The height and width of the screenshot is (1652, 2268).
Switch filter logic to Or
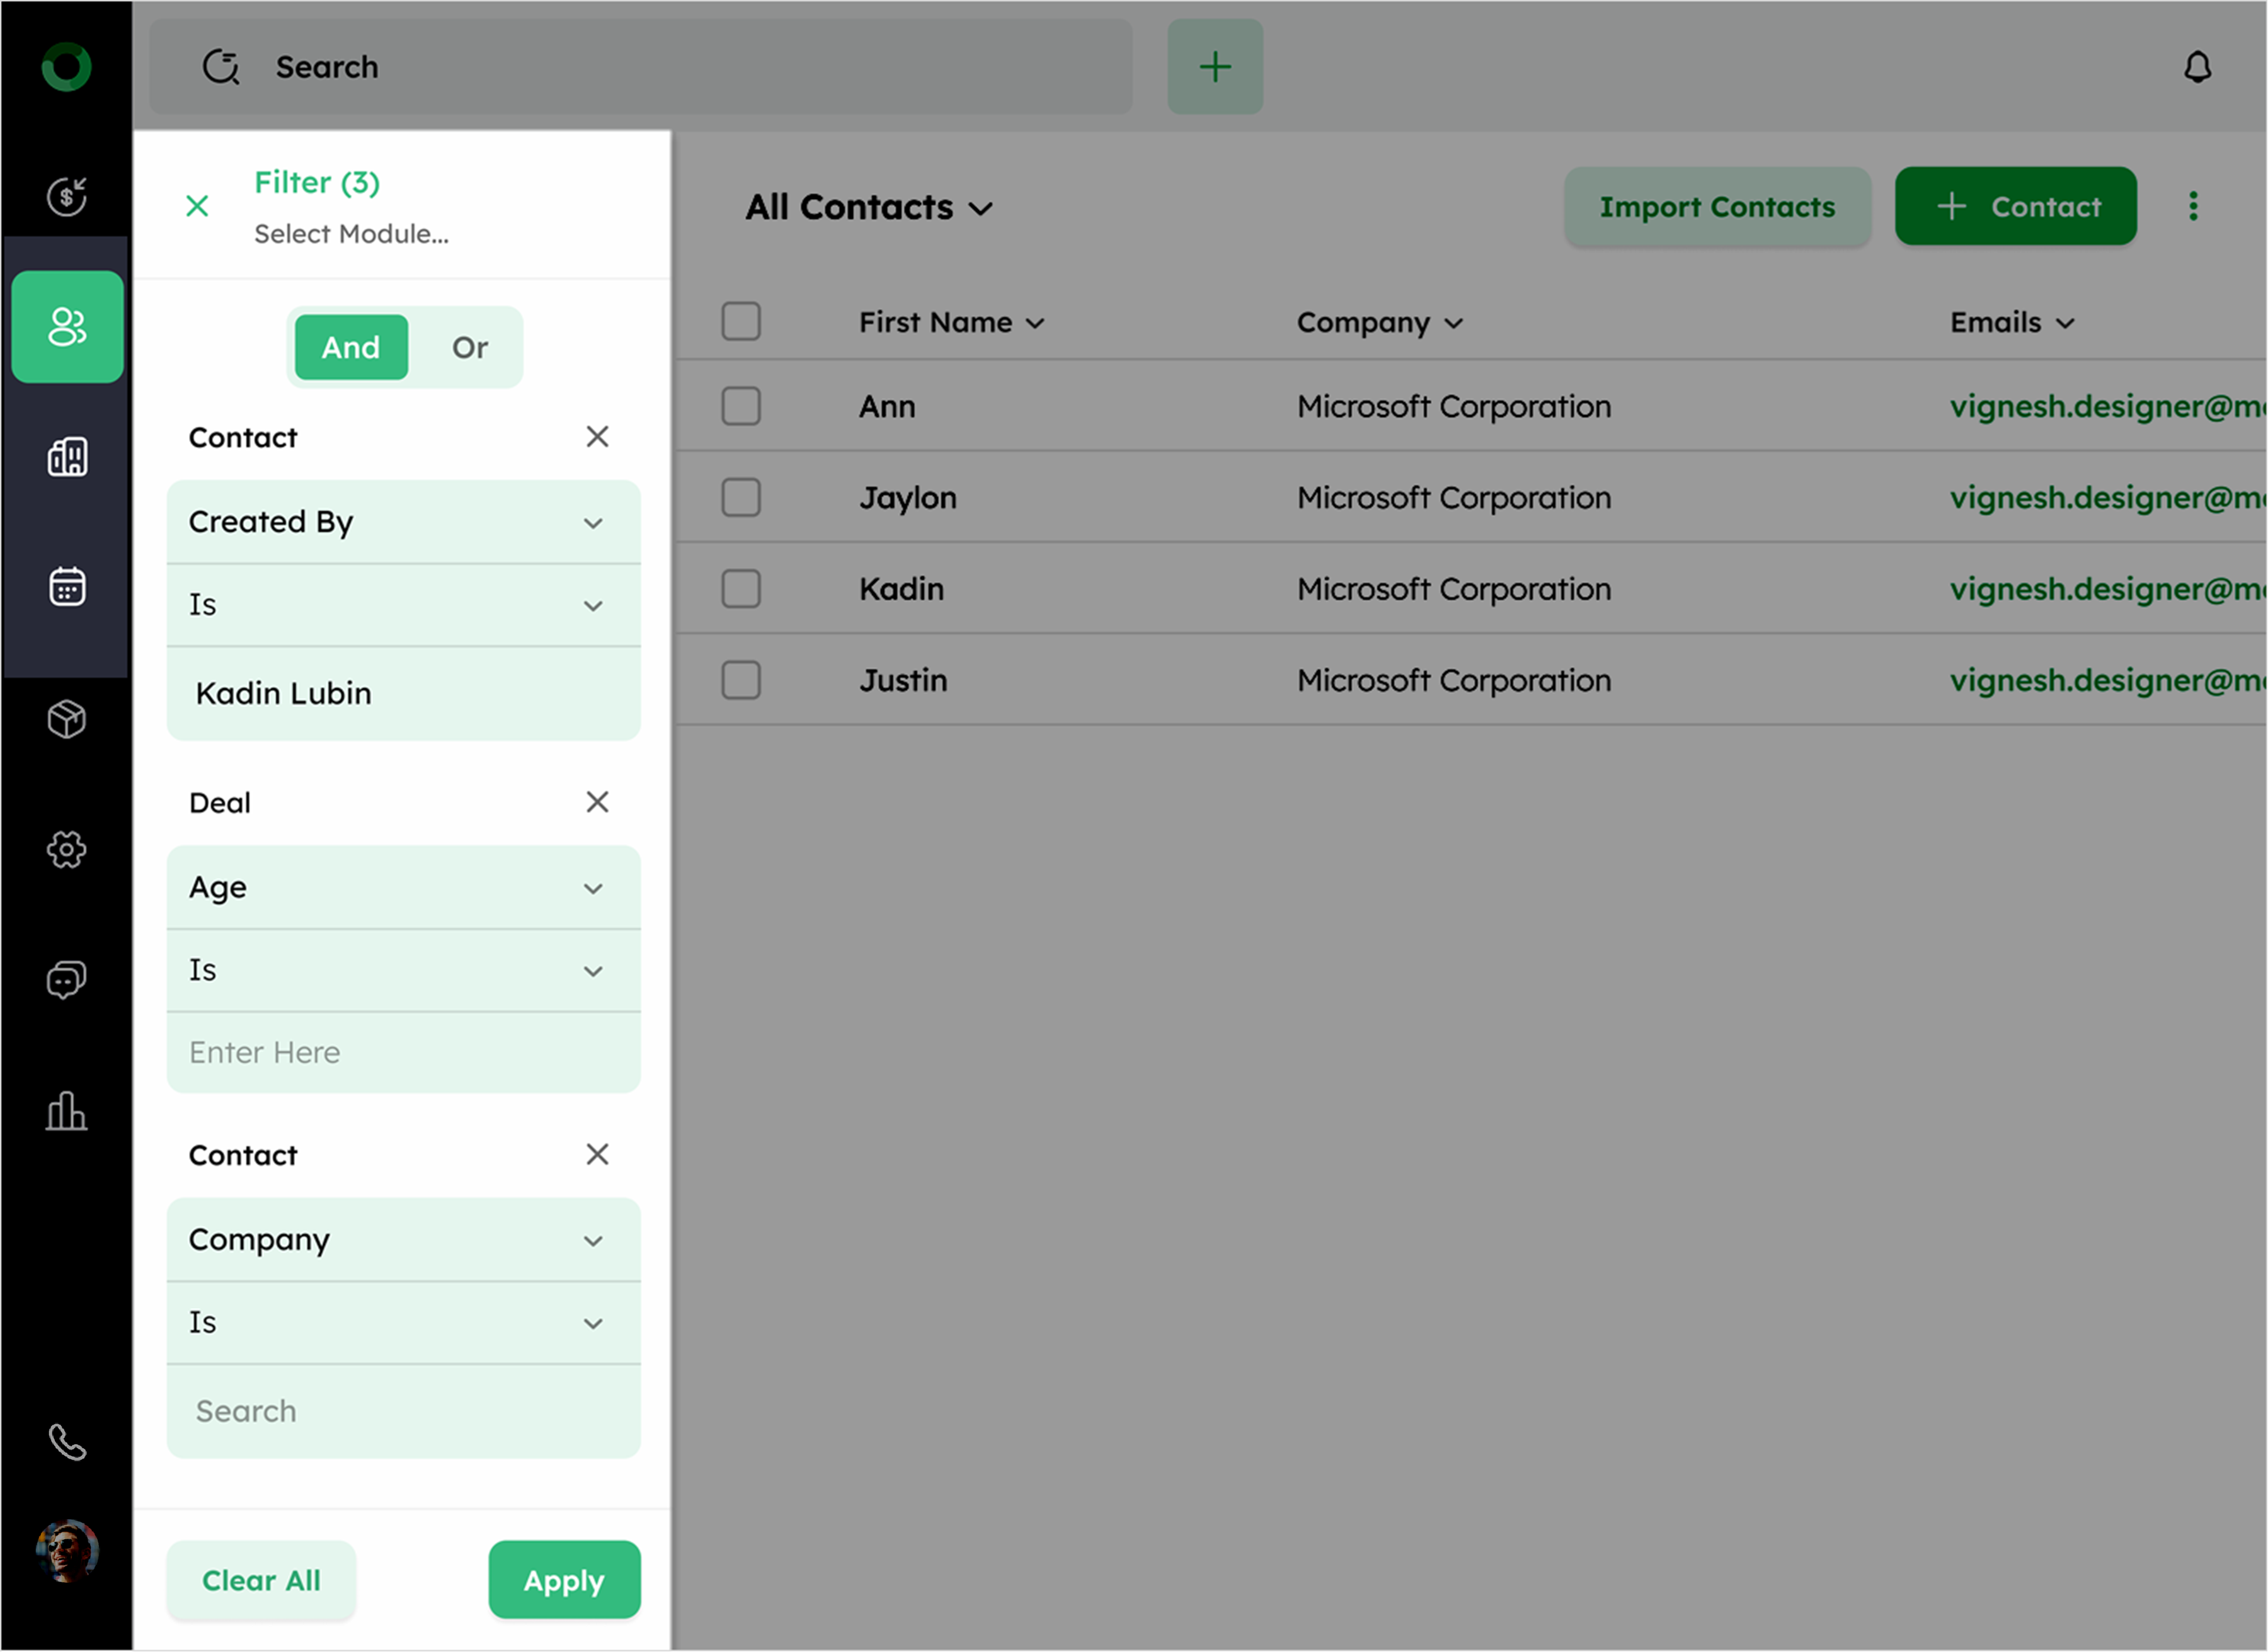[469, 347]
